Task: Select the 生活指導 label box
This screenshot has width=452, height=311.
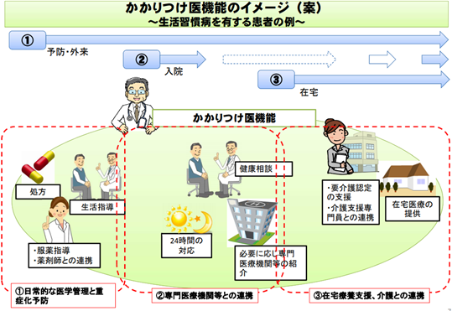Action: pyautogui.click(x=97, y=207)
